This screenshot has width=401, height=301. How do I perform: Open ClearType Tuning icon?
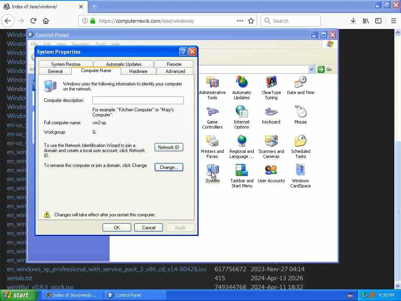point(271,88)
